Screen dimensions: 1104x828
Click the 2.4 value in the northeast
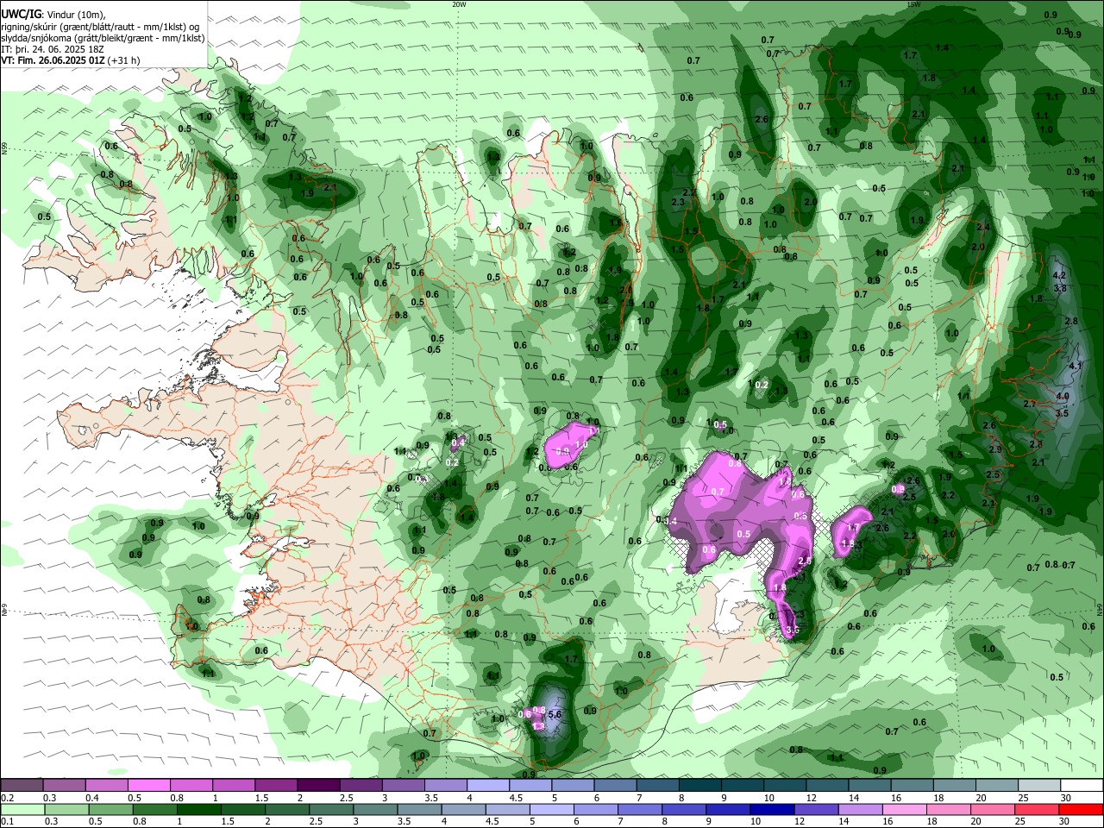click(983, 227)
